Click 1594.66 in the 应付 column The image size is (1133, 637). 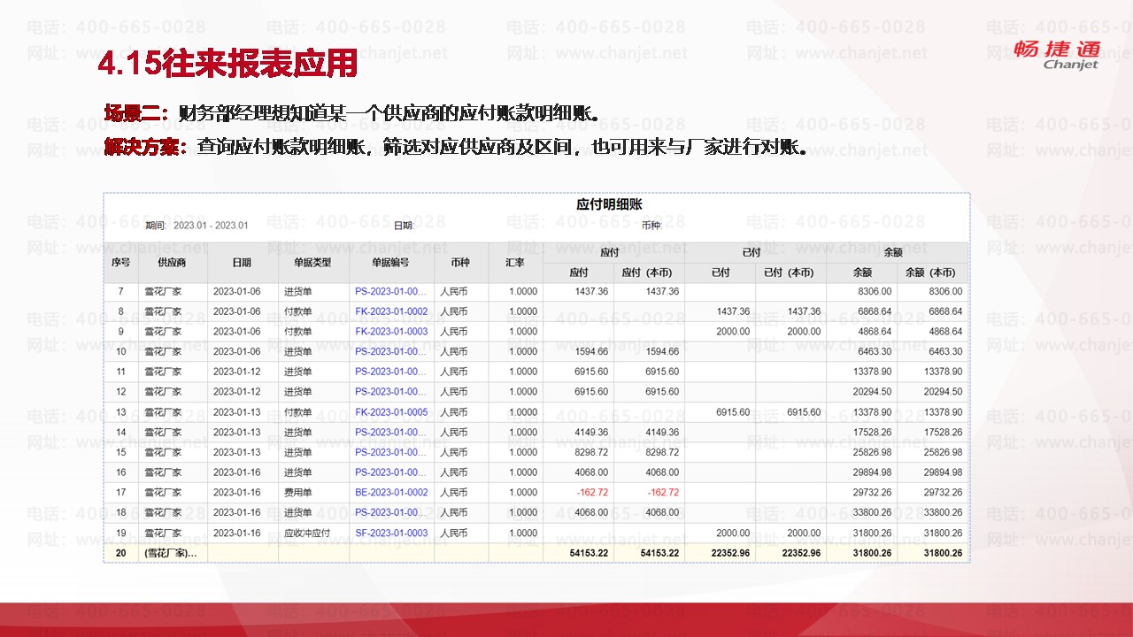coord(591,352)
